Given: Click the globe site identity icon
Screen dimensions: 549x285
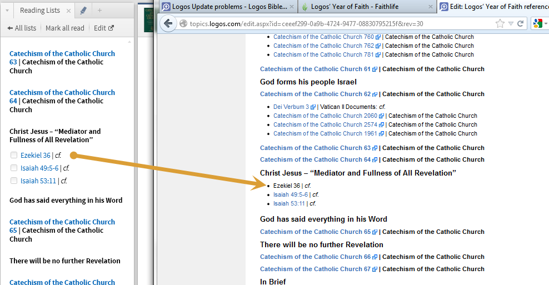Looking at the screenshot, I should point(183,23).
